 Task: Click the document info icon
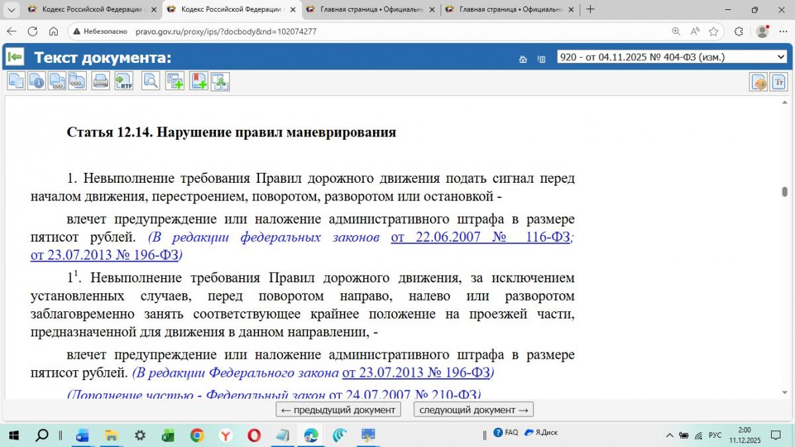pos(36,81)
